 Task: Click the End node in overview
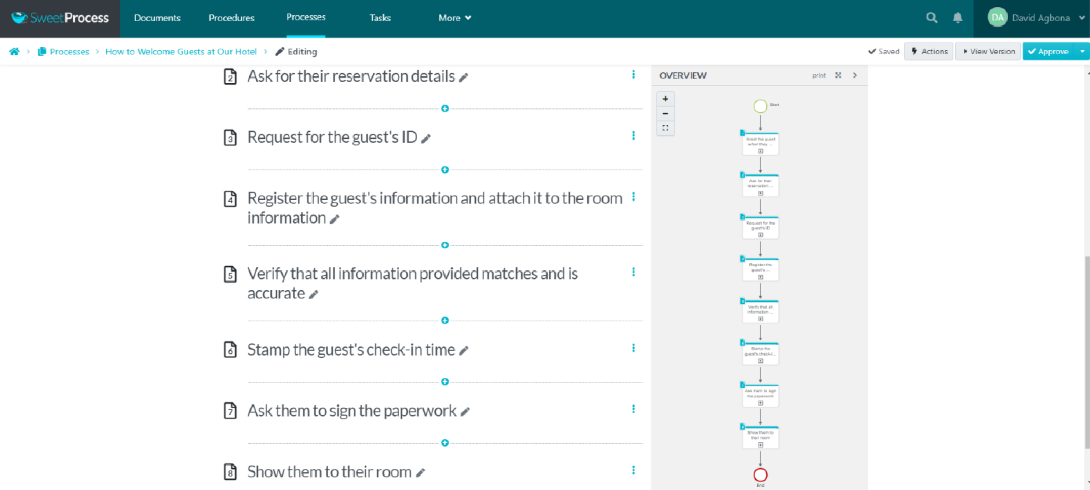pos(760,475)
